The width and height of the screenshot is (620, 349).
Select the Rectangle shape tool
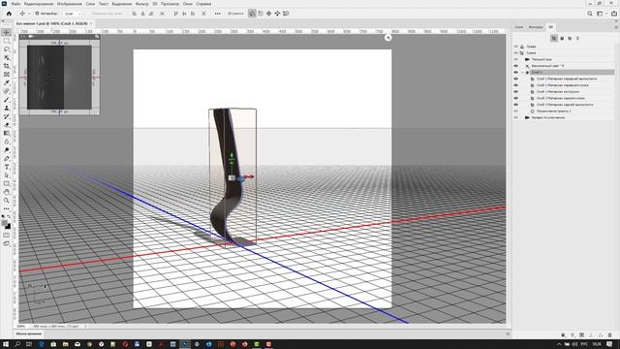[x=7, y=183]
